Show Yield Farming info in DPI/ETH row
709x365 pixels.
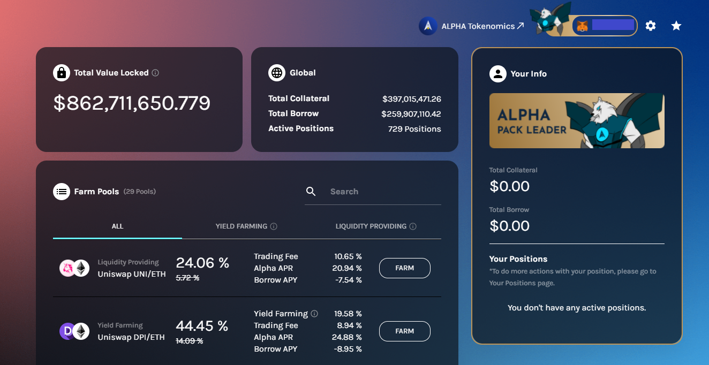click(314, 314)
